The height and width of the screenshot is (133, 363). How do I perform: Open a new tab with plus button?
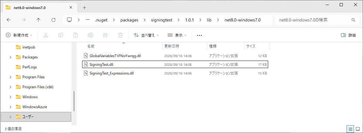point(85,8)
